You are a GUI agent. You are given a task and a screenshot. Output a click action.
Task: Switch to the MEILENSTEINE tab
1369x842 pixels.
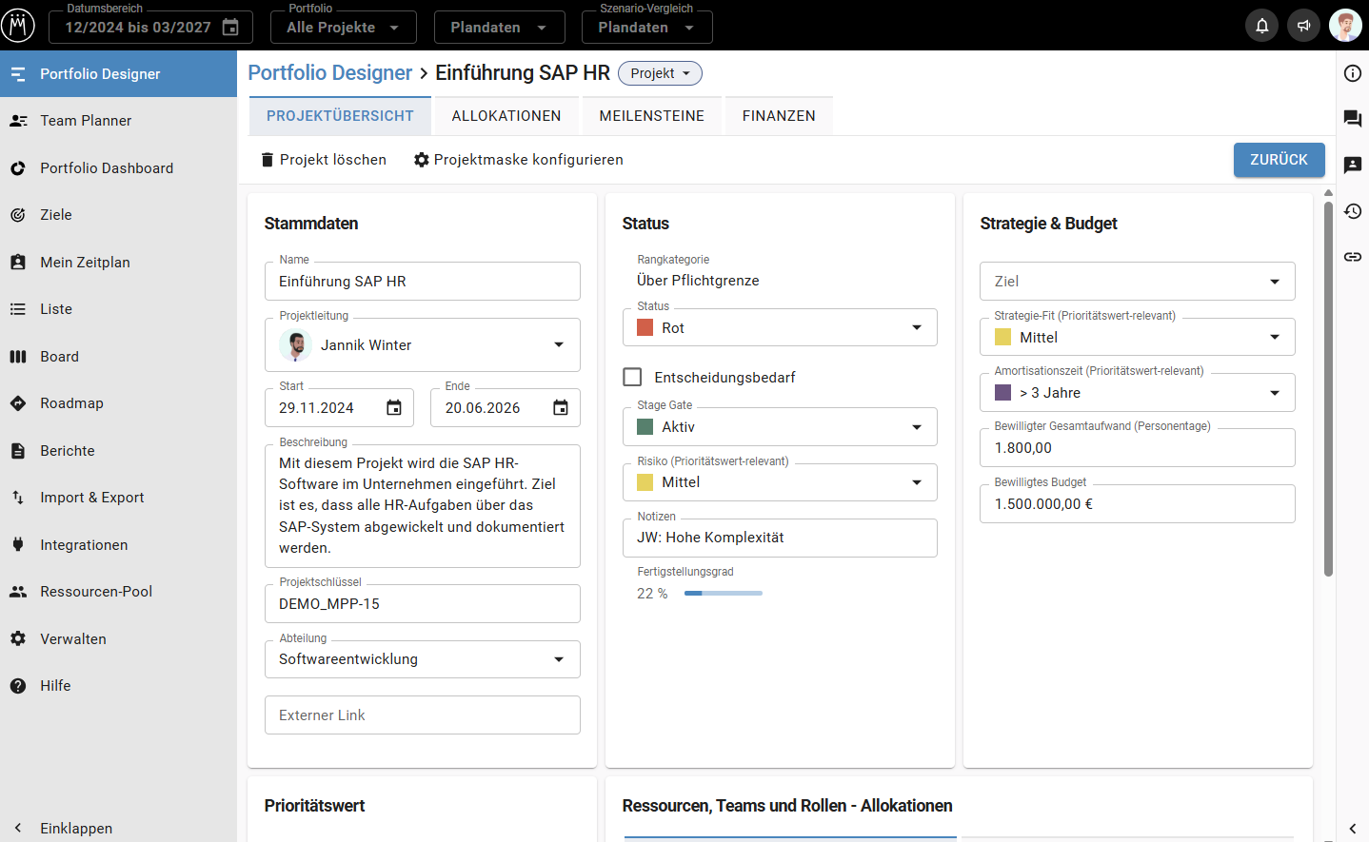pyautogui.click(x=652, y=116)
